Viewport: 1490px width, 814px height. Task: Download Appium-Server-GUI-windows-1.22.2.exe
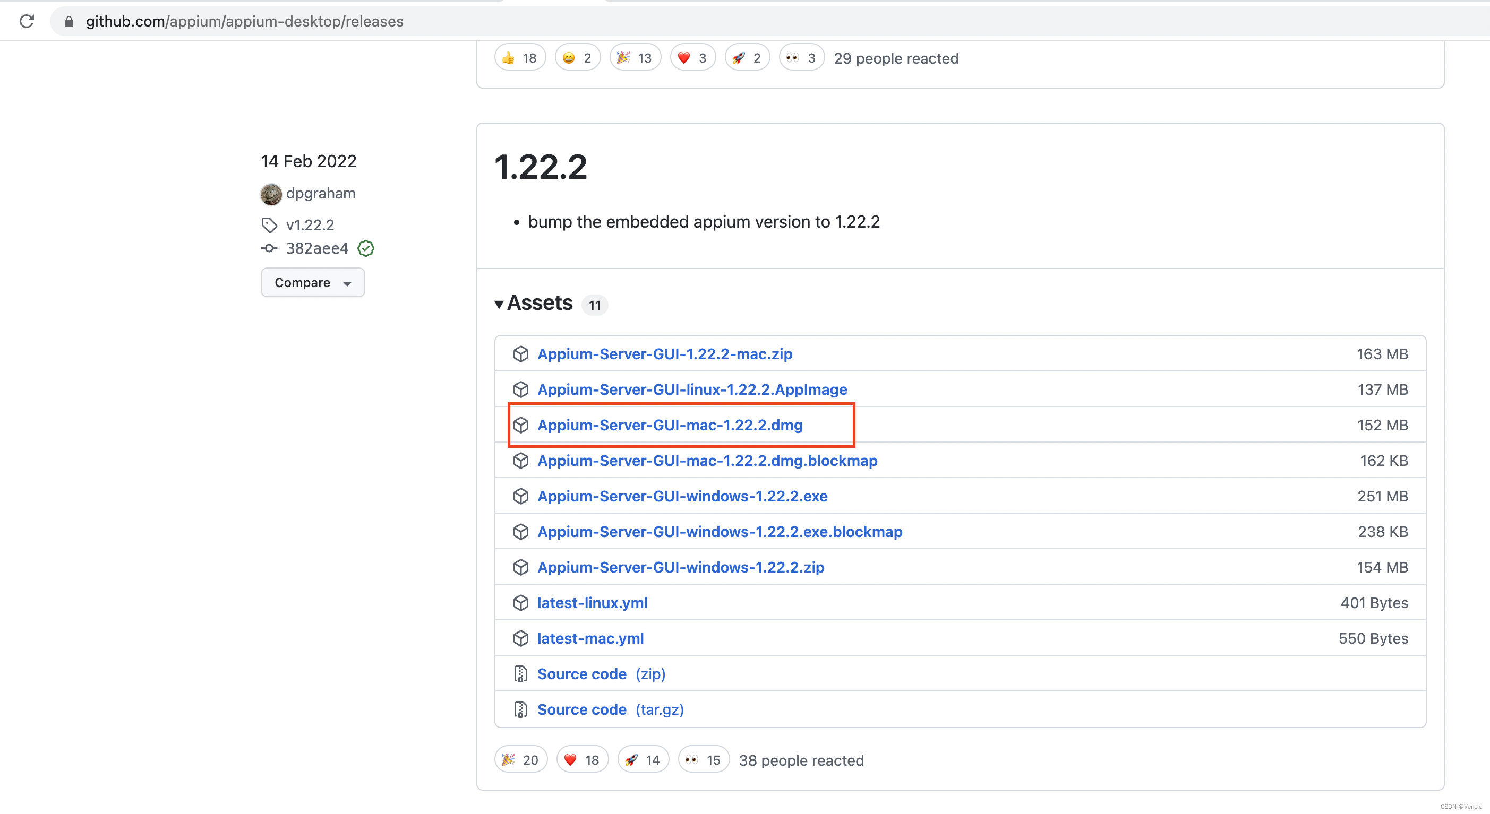click(682, 496)
